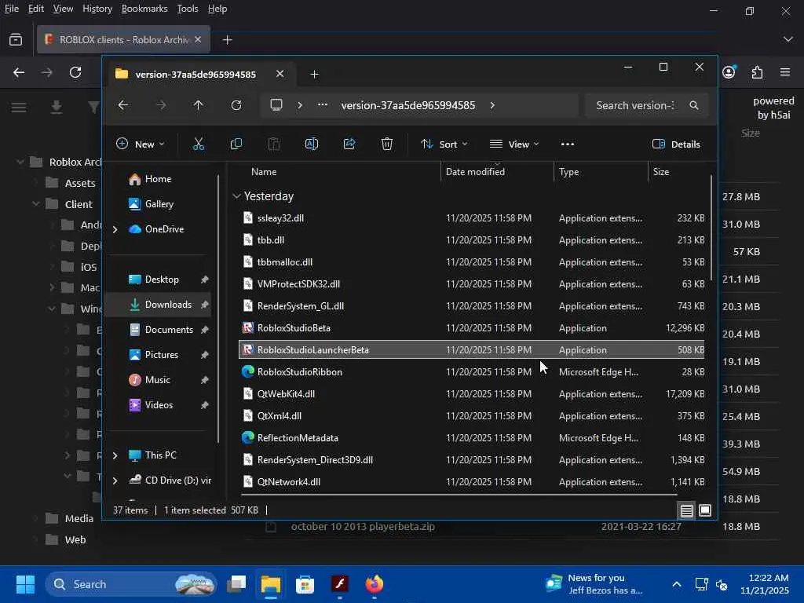Click the file list vertical scrollbar
This screenshot has height=603, width=804.
click(x=711, y=228)
